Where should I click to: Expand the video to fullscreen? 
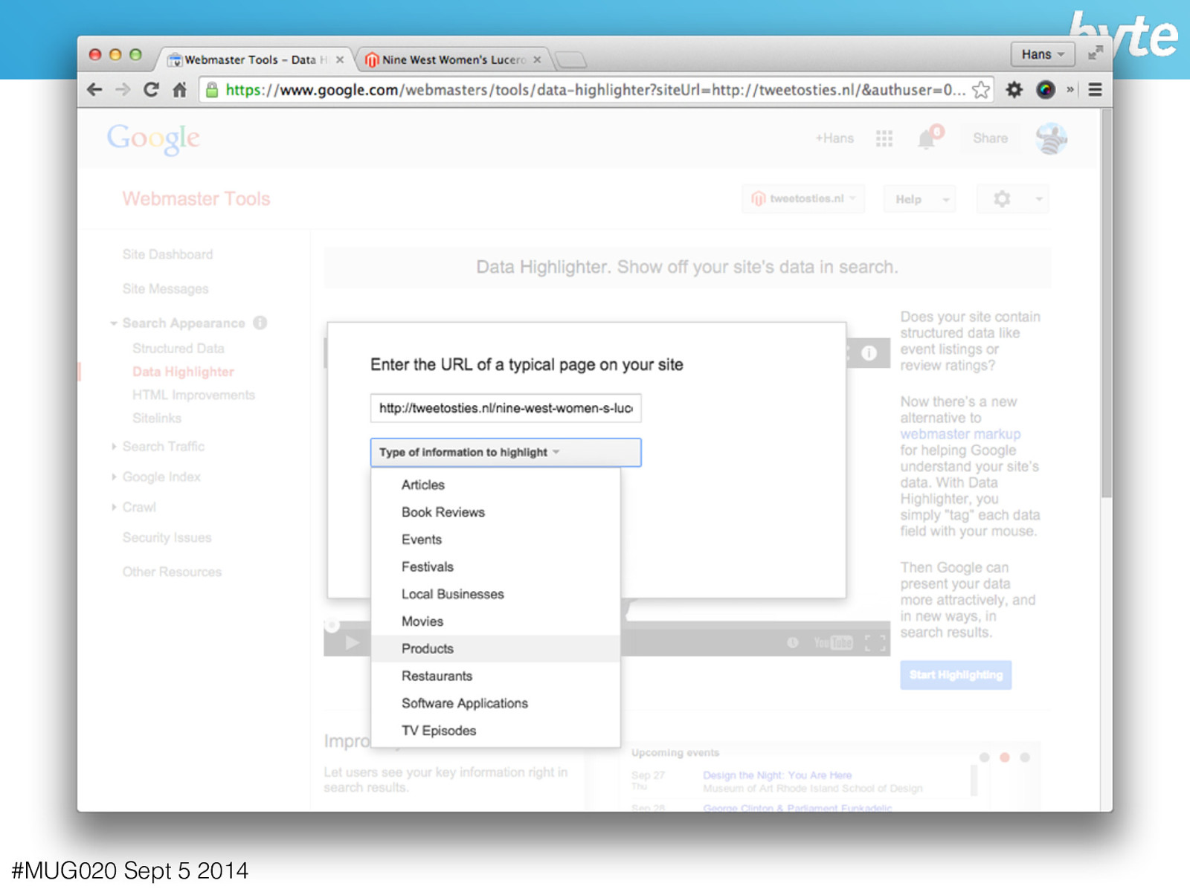(875, 643)
